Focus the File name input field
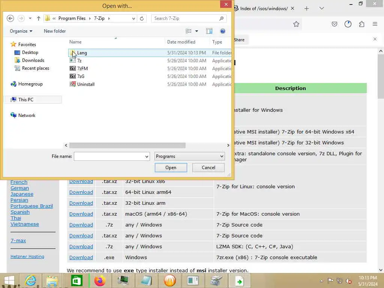384x288 pixels. click(109, 156)
